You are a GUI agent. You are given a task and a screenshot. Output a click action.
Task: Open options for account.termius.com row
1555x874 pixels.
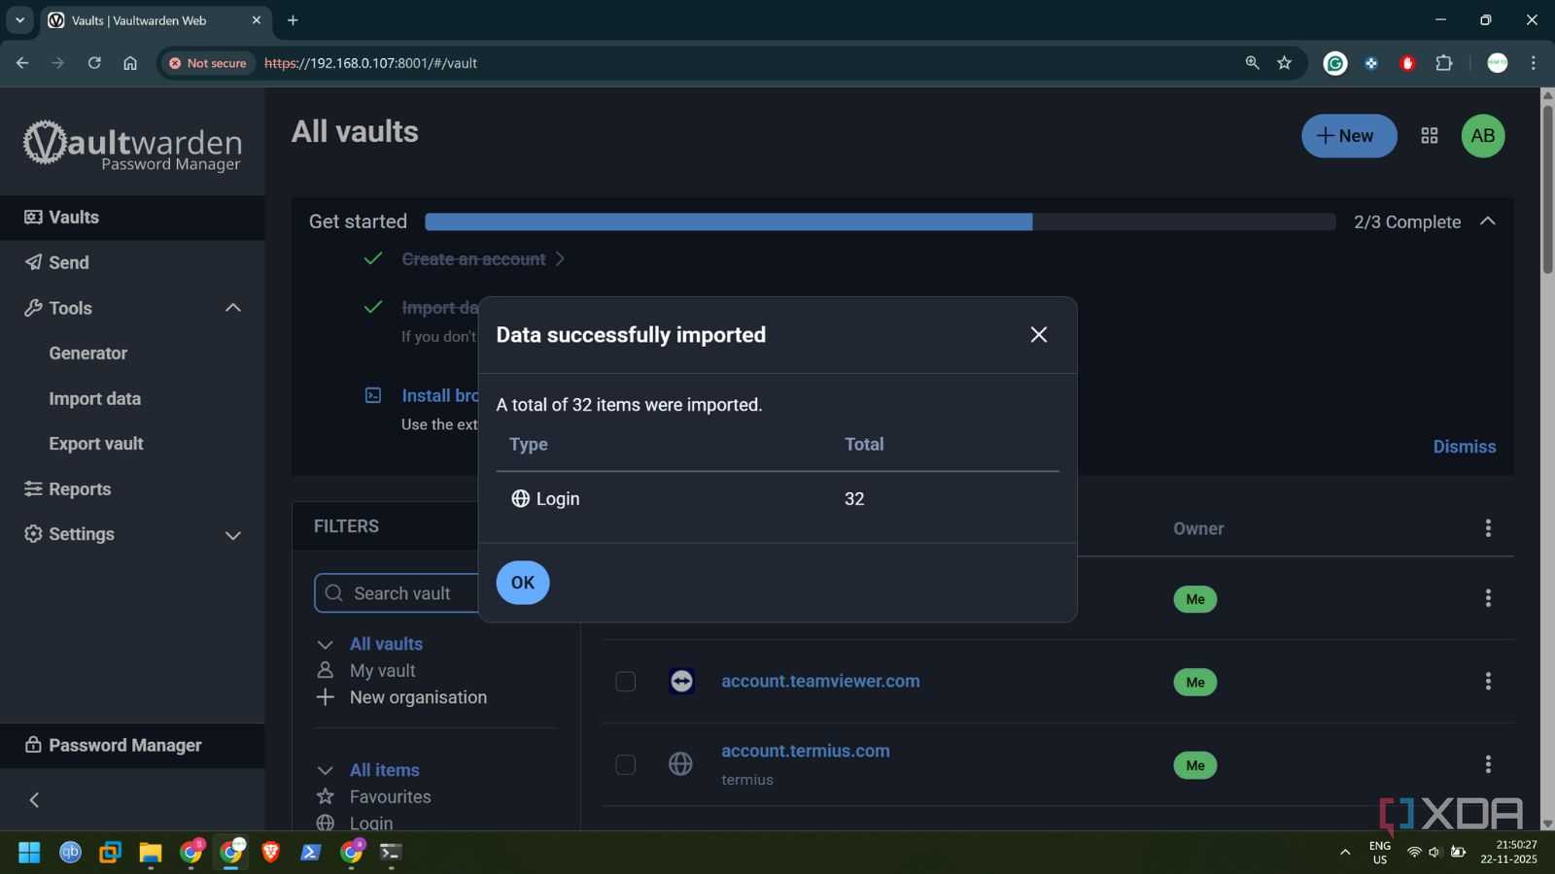[x=1488, y=765]
